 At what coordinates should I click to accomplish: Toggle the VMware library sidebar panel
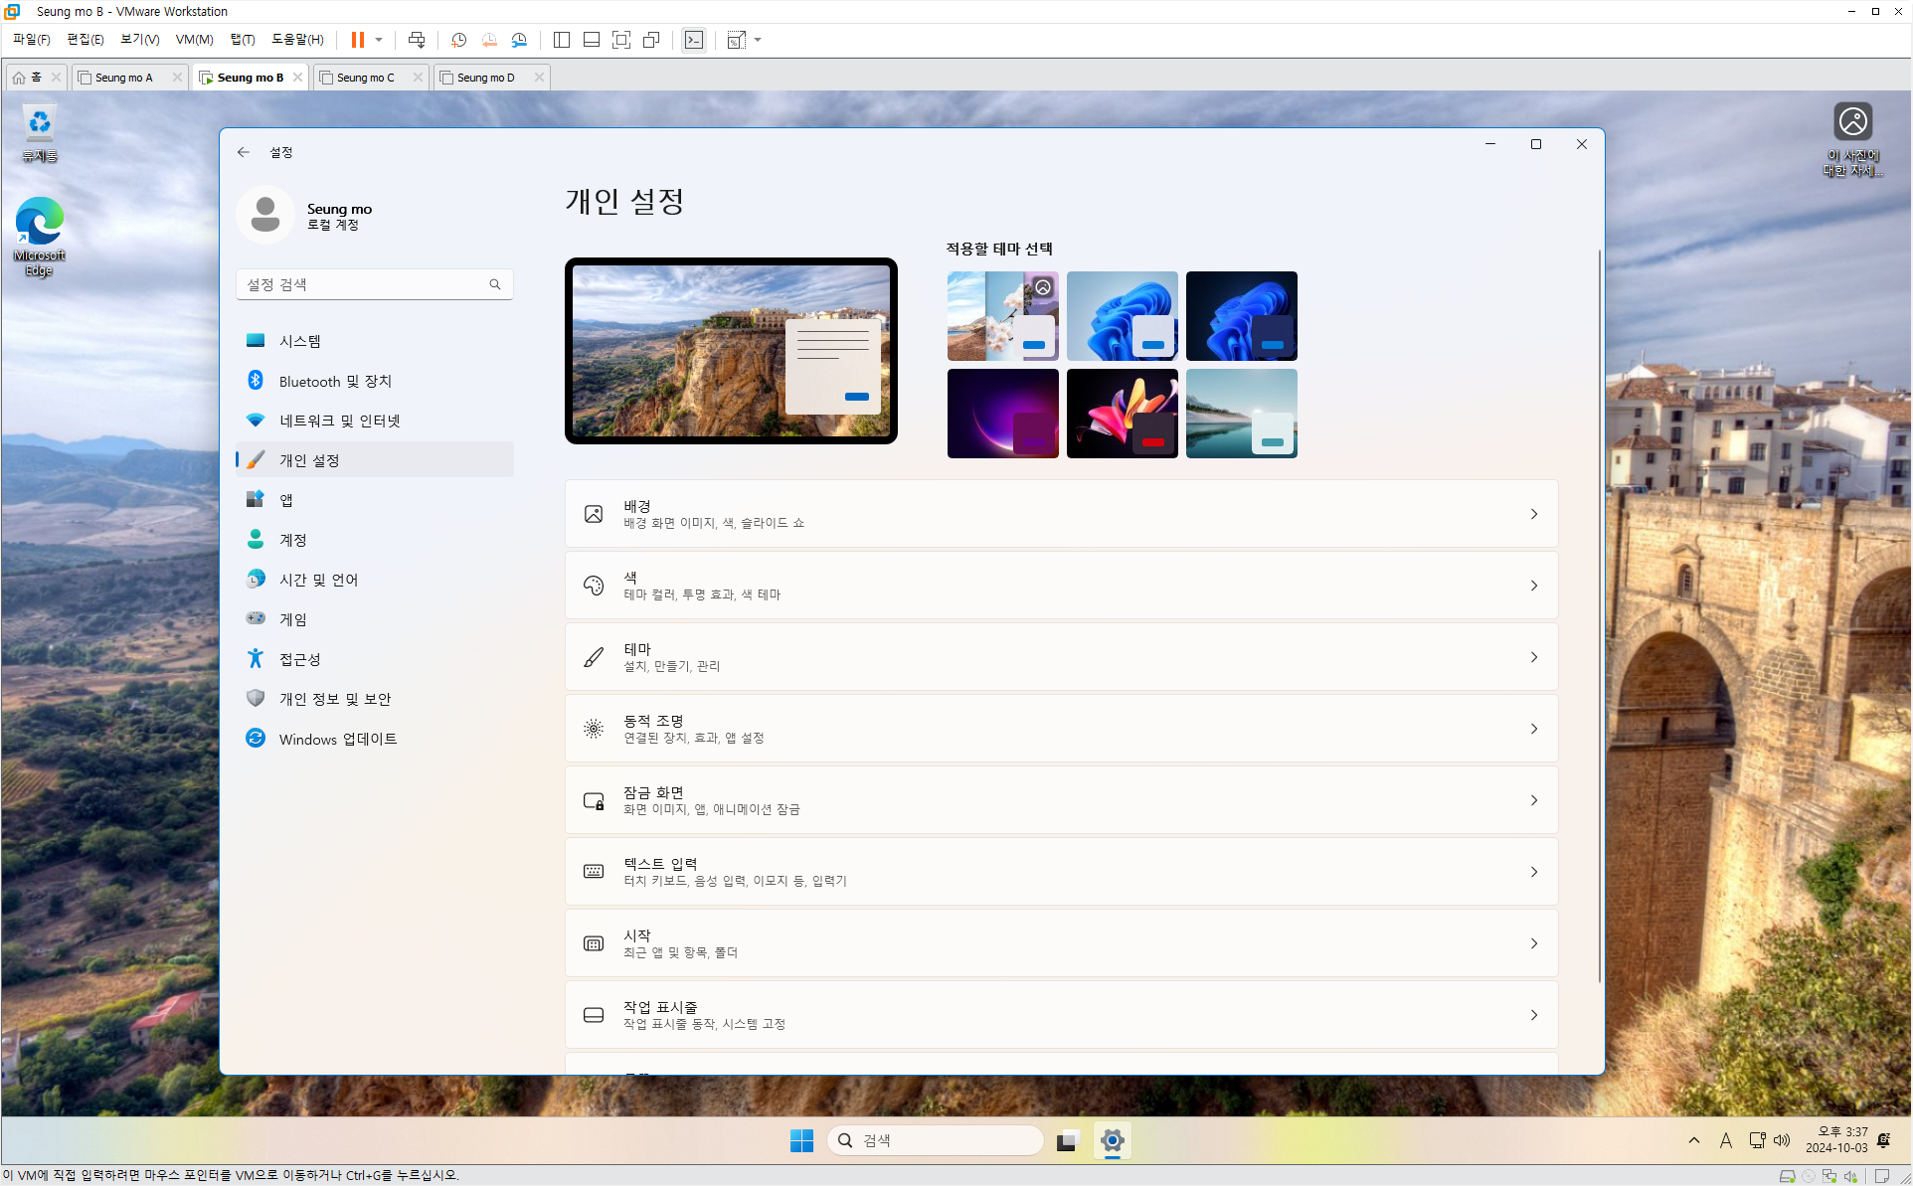pos(561,40)
